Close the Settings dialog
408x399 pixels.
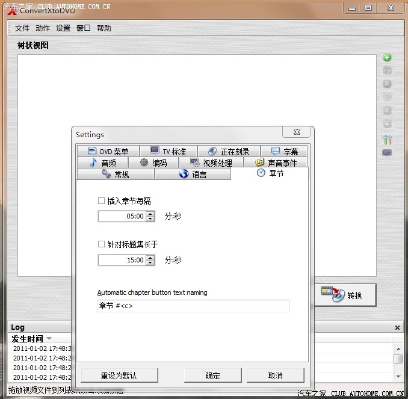click(297, 132)
